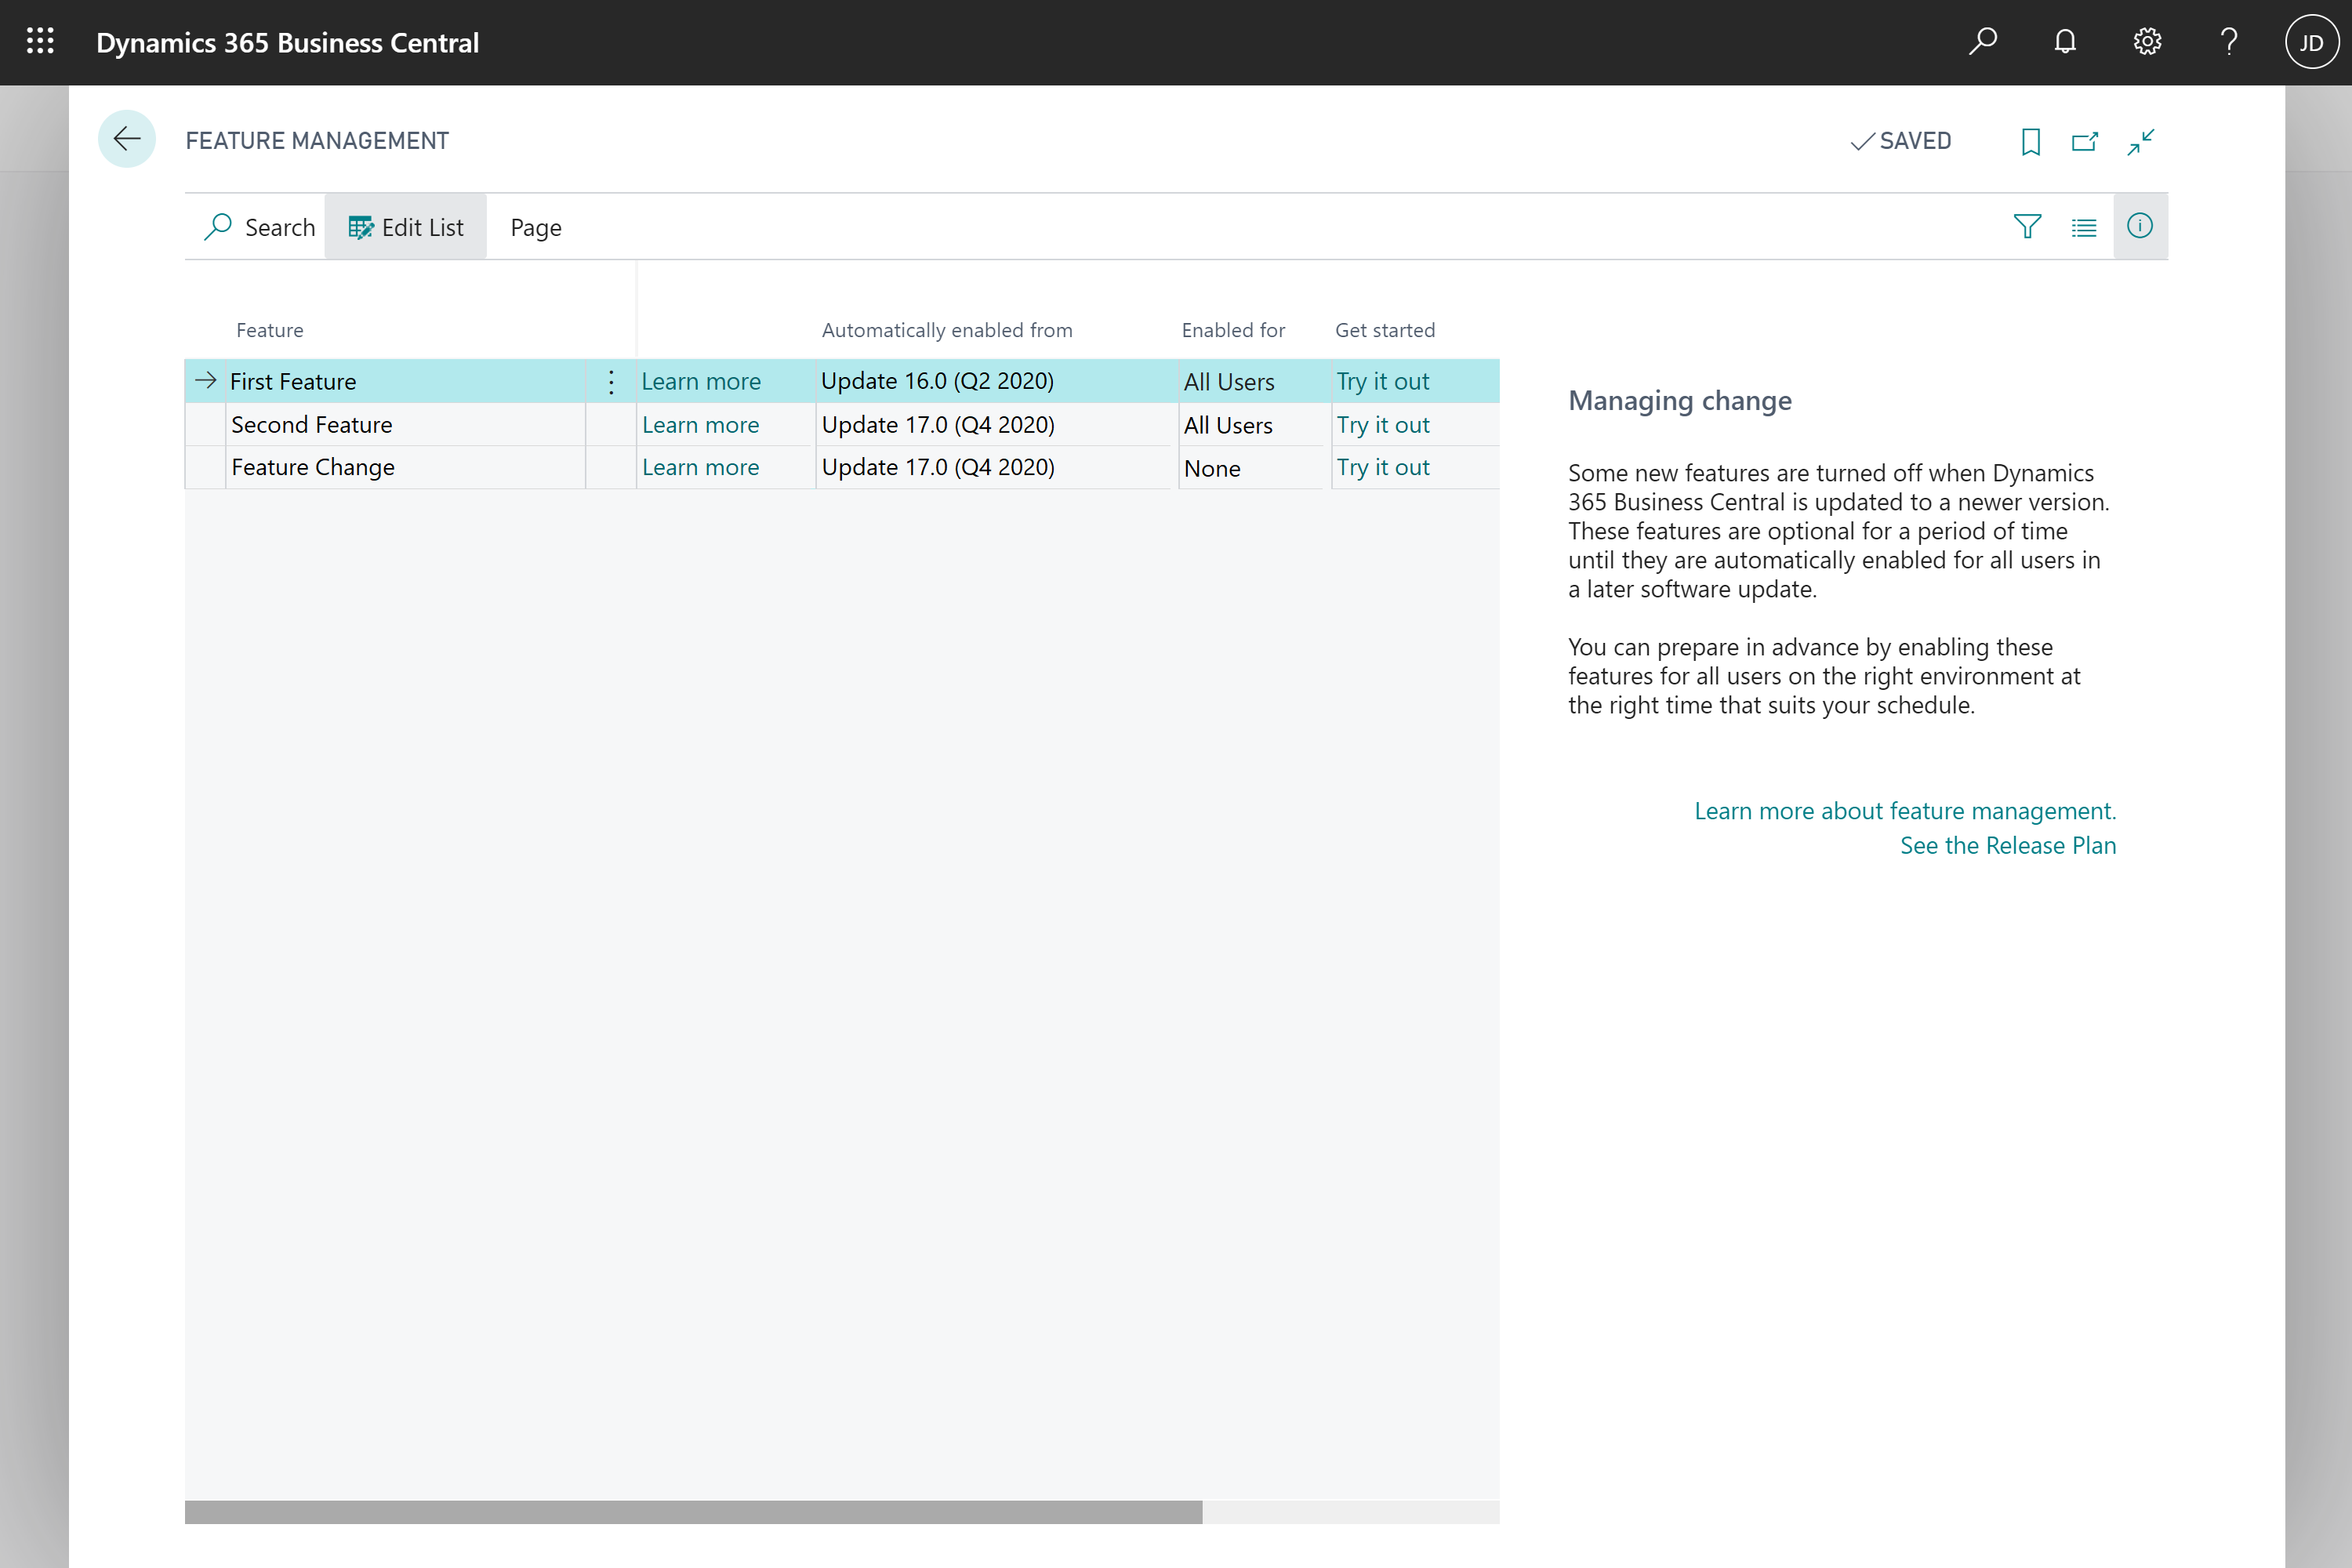This screenshot has width=2352, height=1568.
Task: Click the Filter icon to filter list
Action: 2027,226
